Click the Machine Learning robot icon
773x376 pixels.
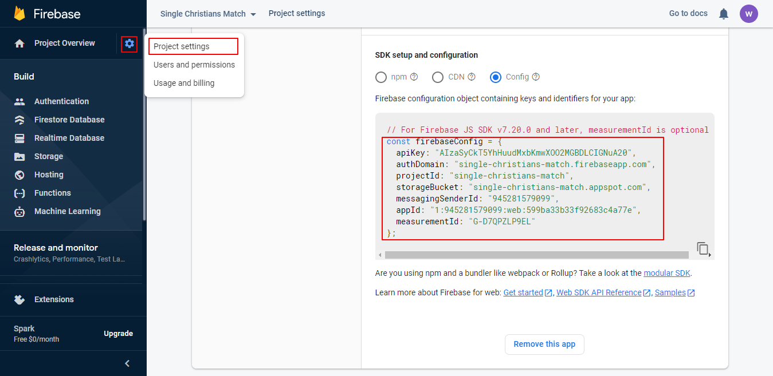(x=19, y=212)
